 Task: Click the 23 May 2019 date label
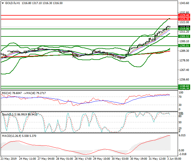pyautogui.click(x=8, y=159)
